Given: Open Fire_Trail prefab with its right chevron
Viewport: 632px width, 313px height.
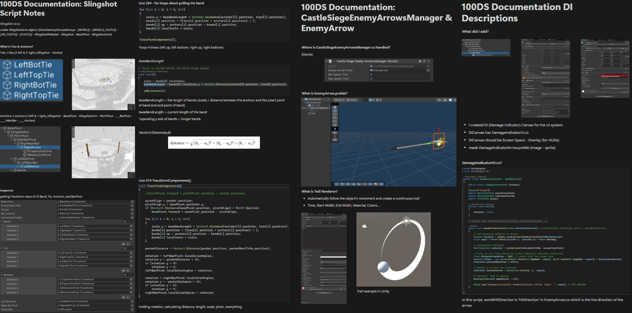Looking at the screenshot, I should [x=329, y=105].
